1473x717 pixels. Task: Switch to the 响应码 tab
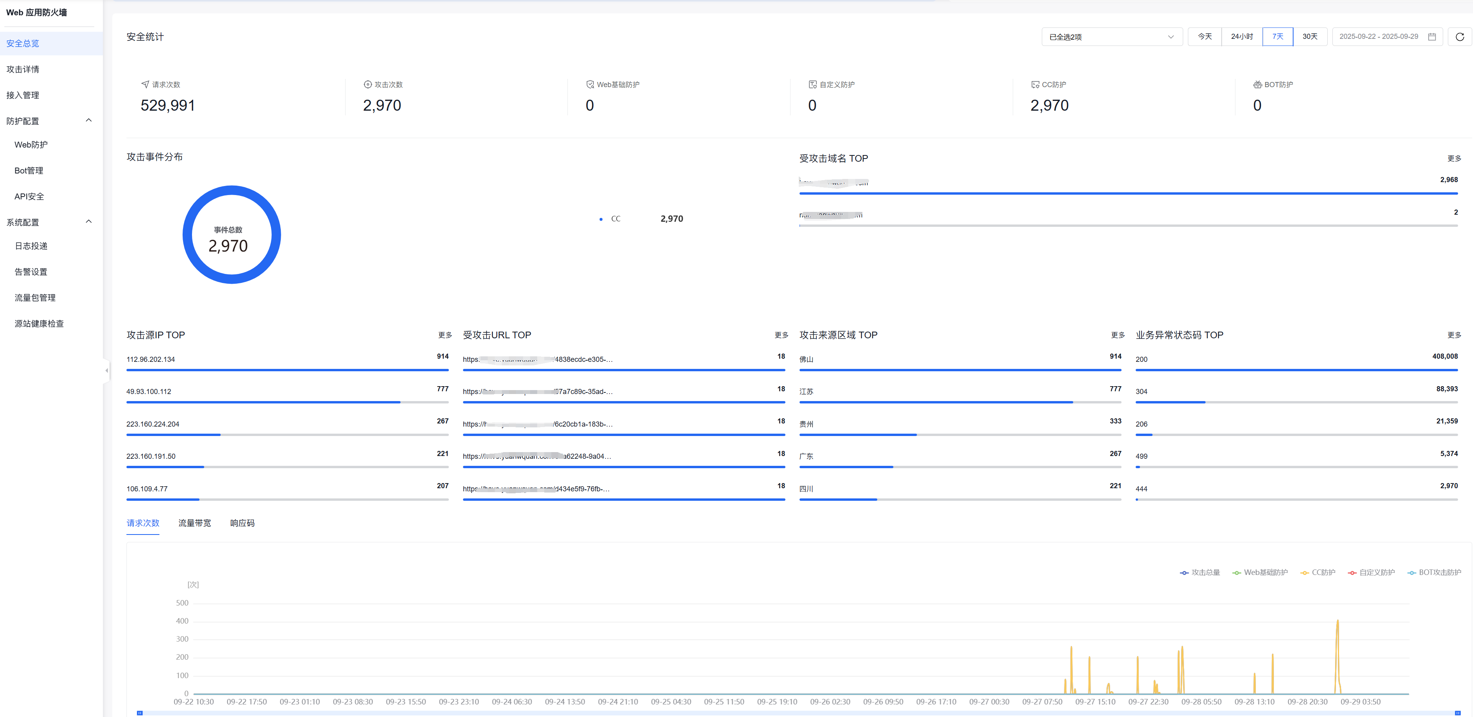click(242, 523)
